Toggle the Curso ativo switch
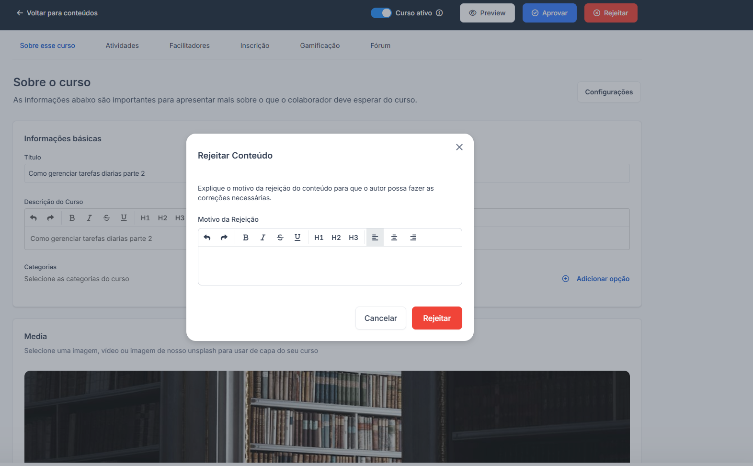Image resolution: width=753 pixels, height=466 pixels. point(381,13)
